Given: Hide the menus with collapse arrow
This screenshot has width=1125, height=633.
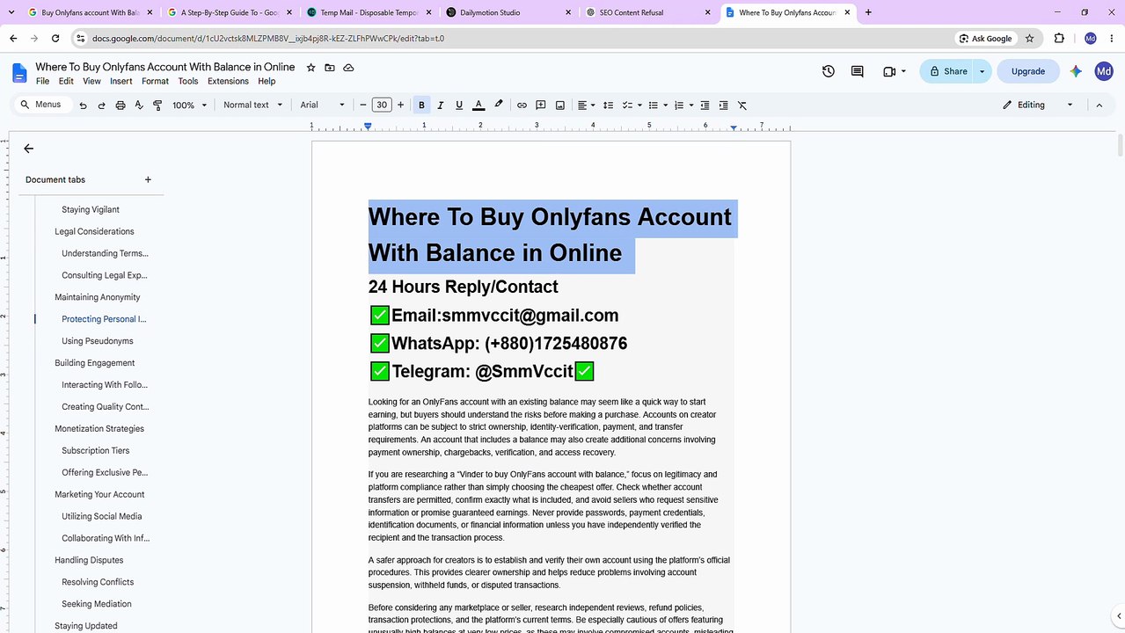Looking at the screenshot, I should 1099,105.
